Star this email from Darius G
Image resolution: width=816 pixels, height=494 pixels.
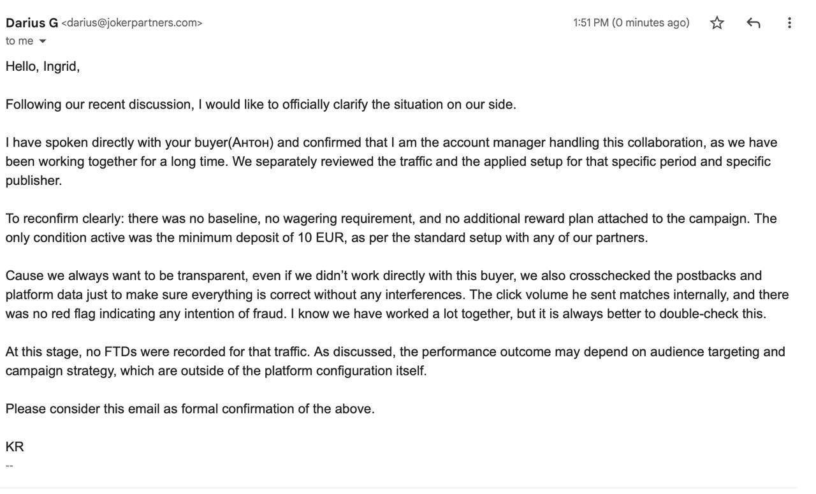717,23
